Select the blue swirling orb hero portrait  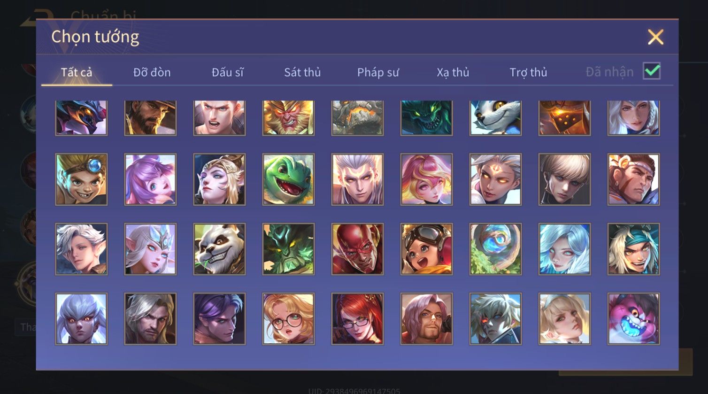point(495,249)
